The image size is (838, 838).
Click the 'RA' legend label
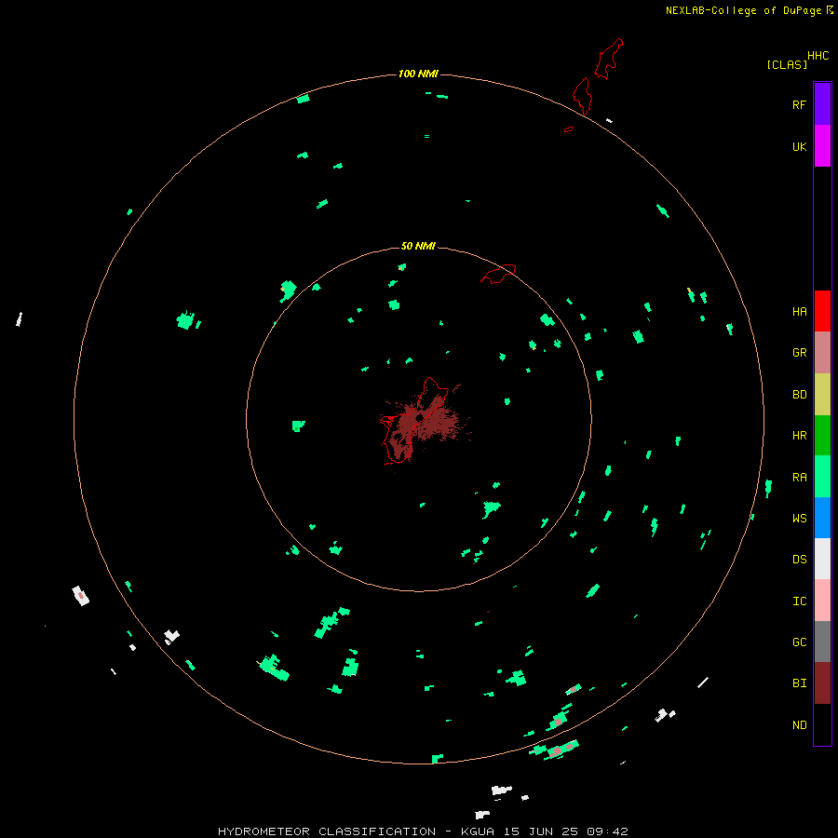click(799, 478)
